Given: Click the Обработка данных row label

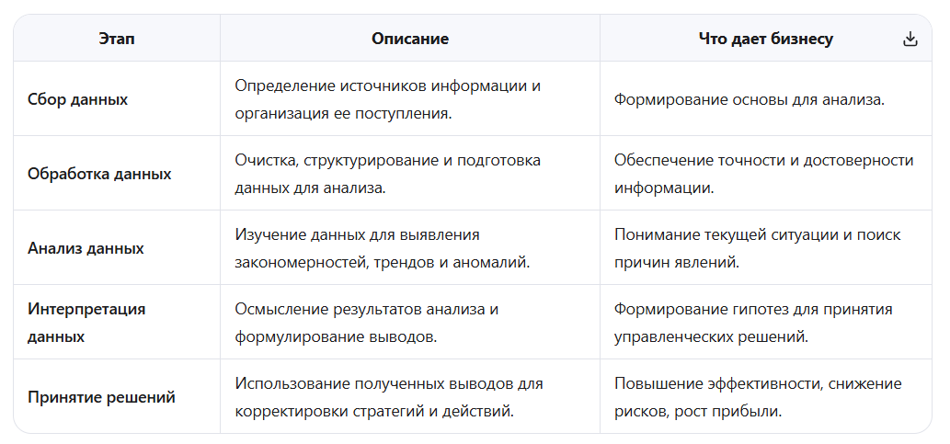Looking at the screenshot, I should tap(99, 174).
